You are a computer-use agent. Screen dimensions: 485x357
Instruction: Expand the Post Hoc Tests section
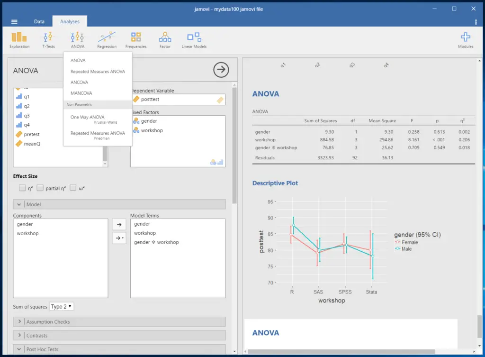pos(119,349)
